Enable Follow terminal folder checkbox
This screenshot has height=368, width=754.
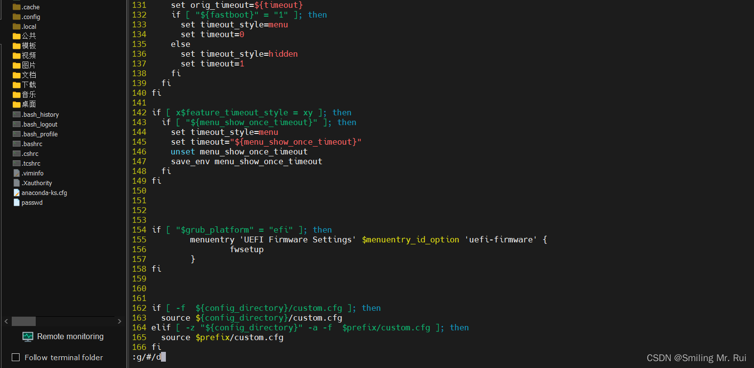click(x=16, y=357)
